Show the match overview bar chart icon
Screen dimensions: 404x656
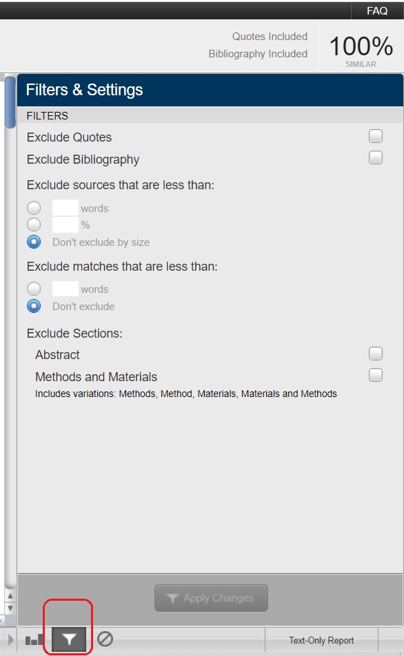(34, 639)
